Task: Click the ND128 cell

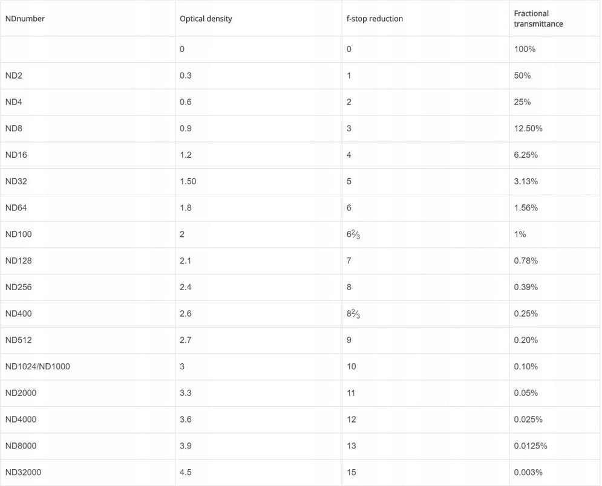Action: 18,261
